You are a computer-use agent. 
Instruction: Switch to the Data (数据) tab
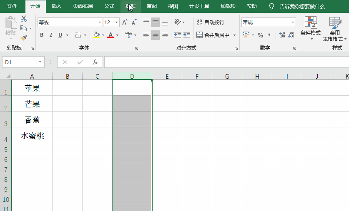click(131, 6)
